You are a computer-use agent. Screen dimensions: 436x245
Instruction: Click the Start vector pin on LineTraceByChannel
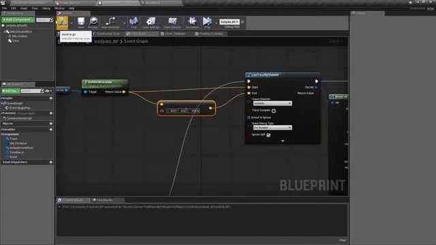249,87
